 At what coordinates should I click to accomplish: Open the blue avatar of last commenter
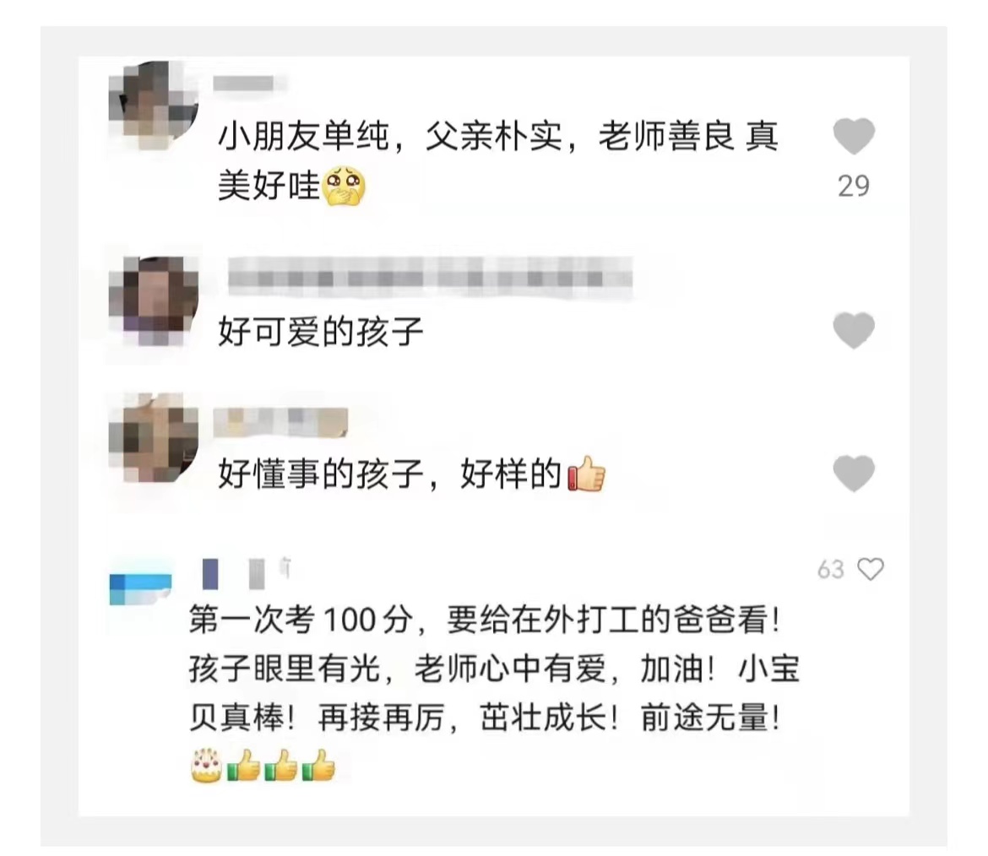[140, 589]
